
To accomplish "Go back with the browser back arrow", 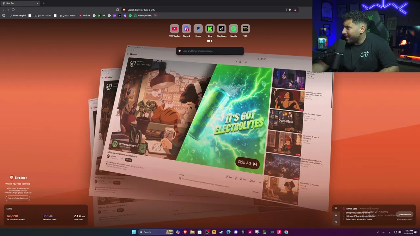I will tap(3, 10).
